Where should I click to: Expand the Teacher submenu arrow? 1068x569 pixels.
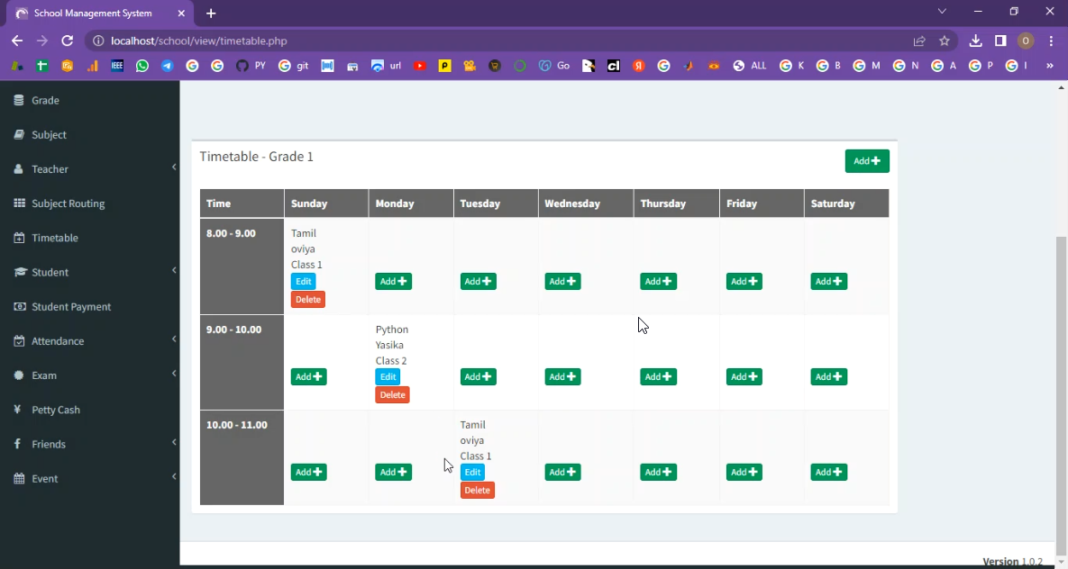(174, 167)
